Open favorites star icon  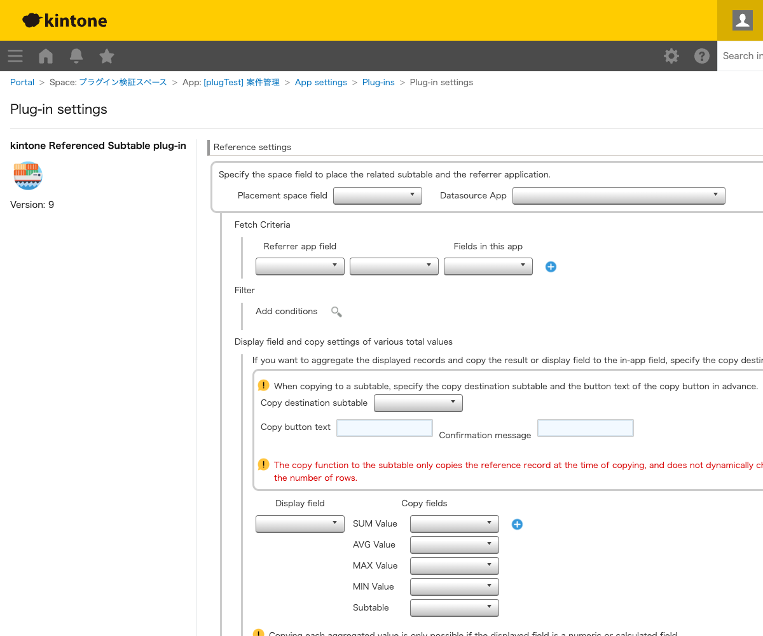click(x=107, y=56)
